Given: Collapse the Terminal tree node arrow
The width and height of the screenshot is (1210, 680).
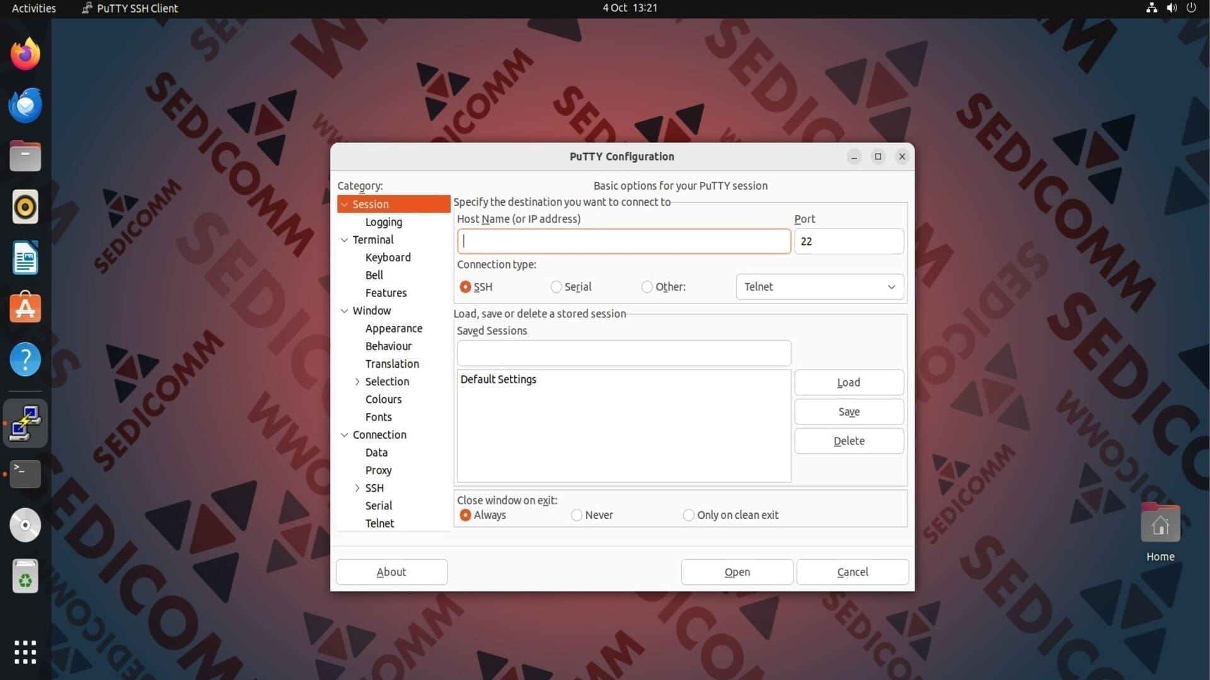Looking at the screenshot, I should pyautogui.click(x=344, y=240).
